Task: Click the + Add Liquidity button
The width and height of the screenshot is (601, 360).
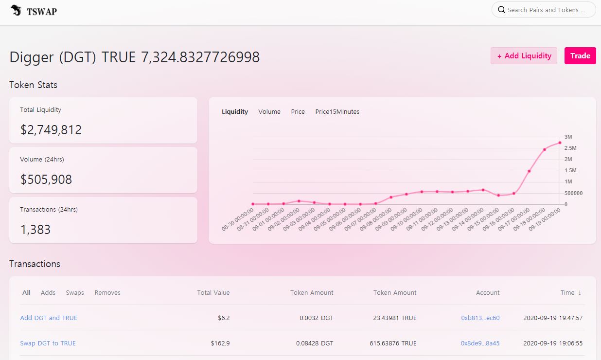Action: [524, 56]
